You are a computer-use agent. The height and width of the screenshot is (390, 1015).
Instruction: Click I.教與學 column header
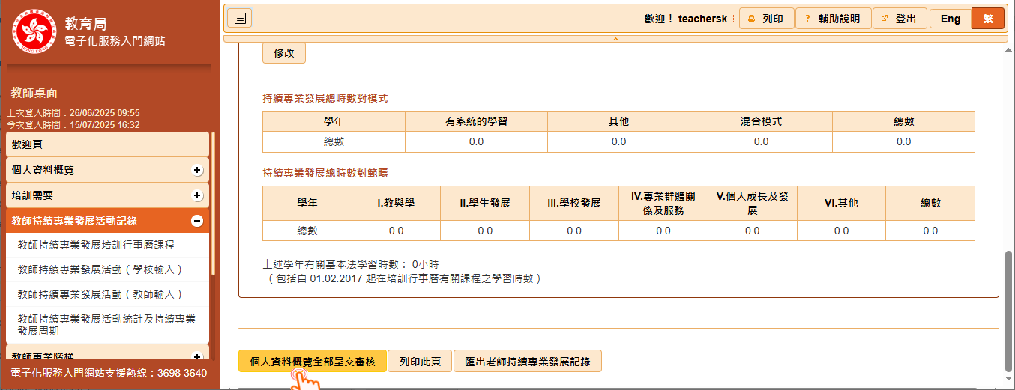point(396,203)
